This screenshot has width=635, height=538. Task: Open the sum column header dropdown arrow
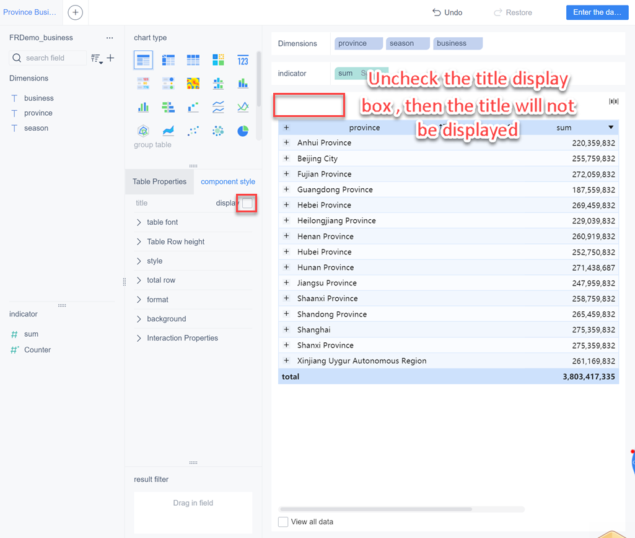click(x=611, y=128)
